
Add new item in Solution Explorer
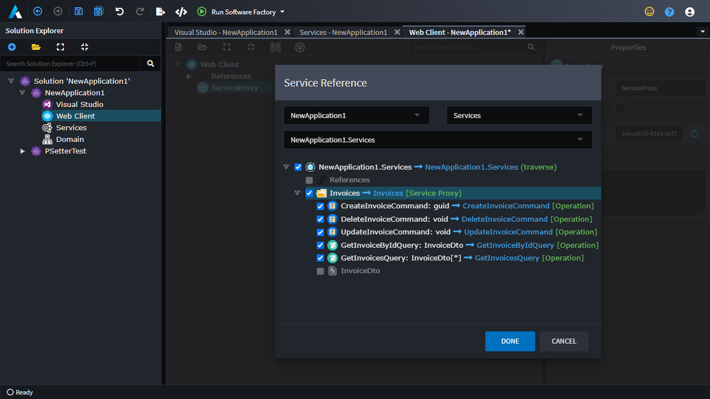(12, 47)
